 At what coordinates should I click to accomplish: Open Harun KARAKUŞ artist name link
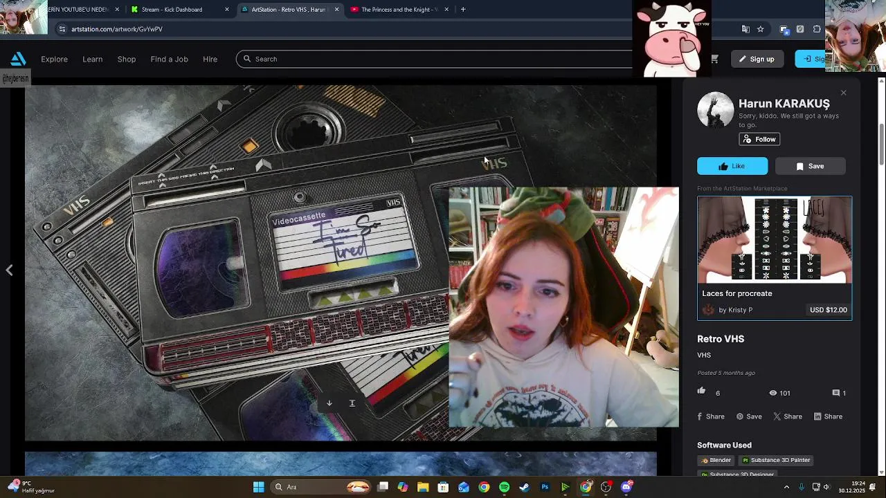tap(784, 104)
